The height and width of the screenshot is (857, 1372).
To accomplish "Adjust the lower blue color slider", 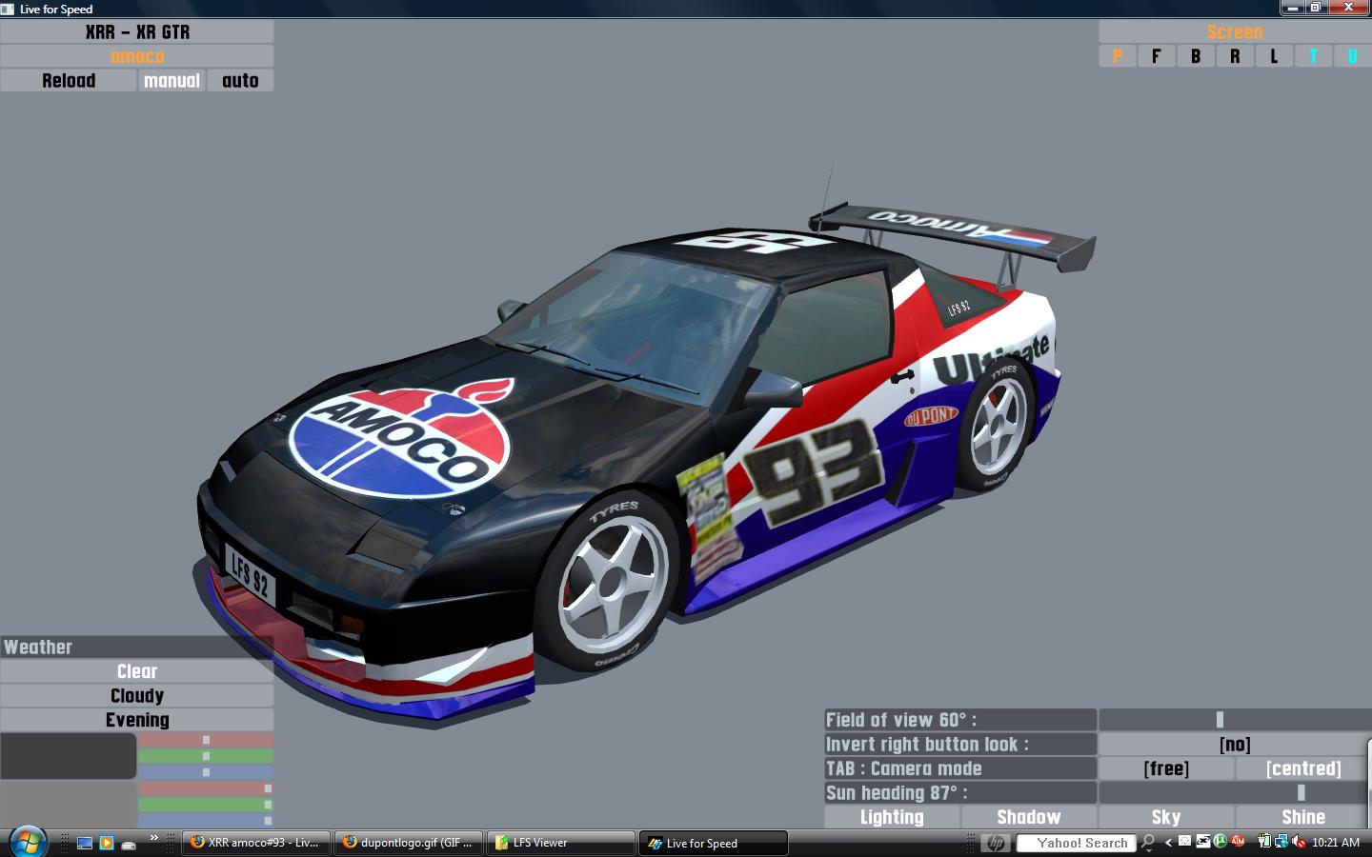I will click(x=206, y=820).
